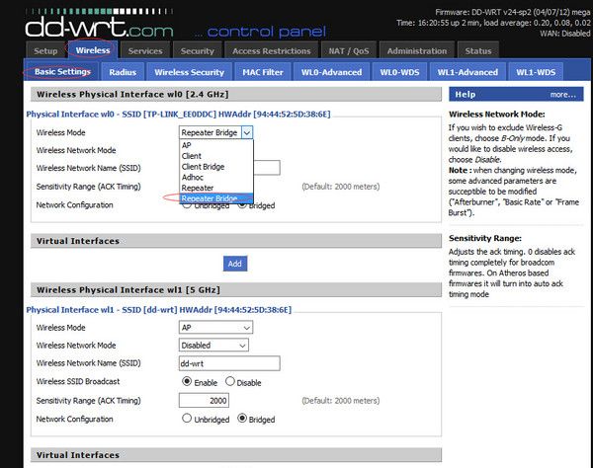
Task: Click wl0 SSID input field
Action: pyautogui.click(x=267, y=168)
